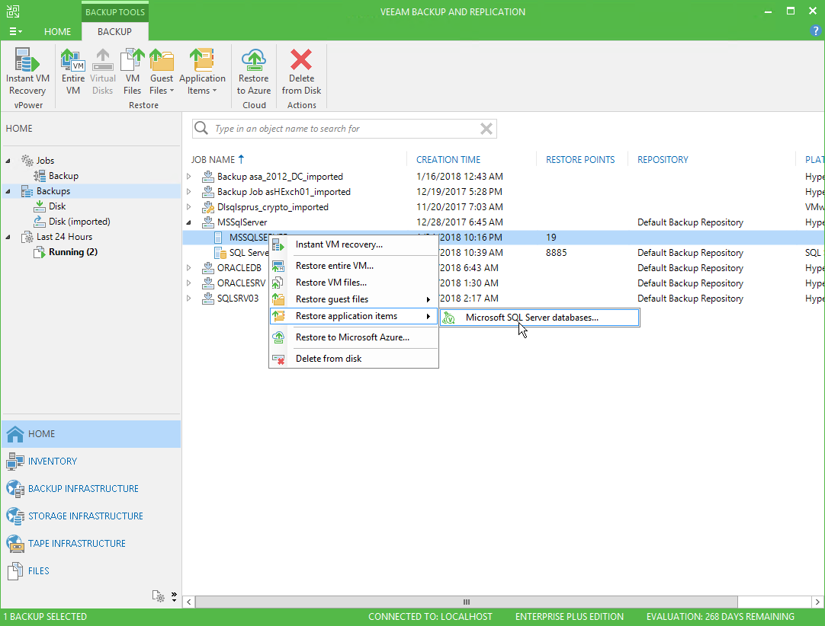Expand the ORACLESRV job row
Image resolution: width=825 pixels, height=626 pixels.
[x=189, y=283]
